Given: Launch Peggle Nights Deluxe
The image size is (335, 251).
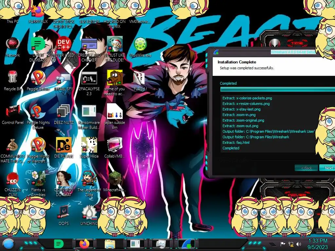Looking at the screenshot, I should click(x=38, y=117).
